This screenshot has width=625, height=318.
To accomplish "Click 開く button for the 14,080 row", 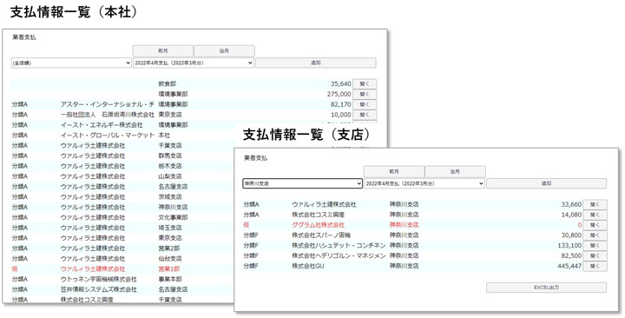I will pos(595,215).
